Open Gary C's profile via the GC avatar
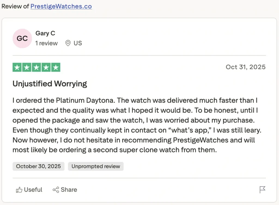Viewport: 279px width, 205px height. [22, 38]
